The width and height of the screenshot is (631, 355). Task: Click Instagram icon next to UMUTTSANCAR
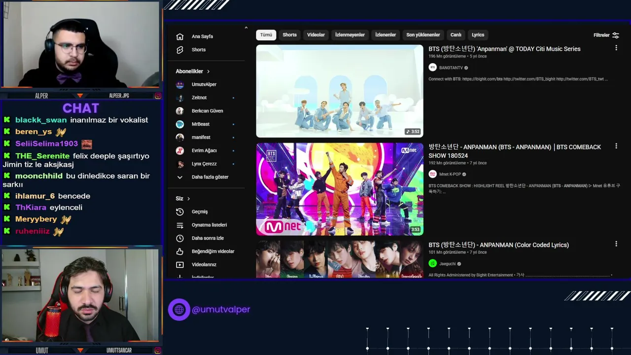click(158, 350)
